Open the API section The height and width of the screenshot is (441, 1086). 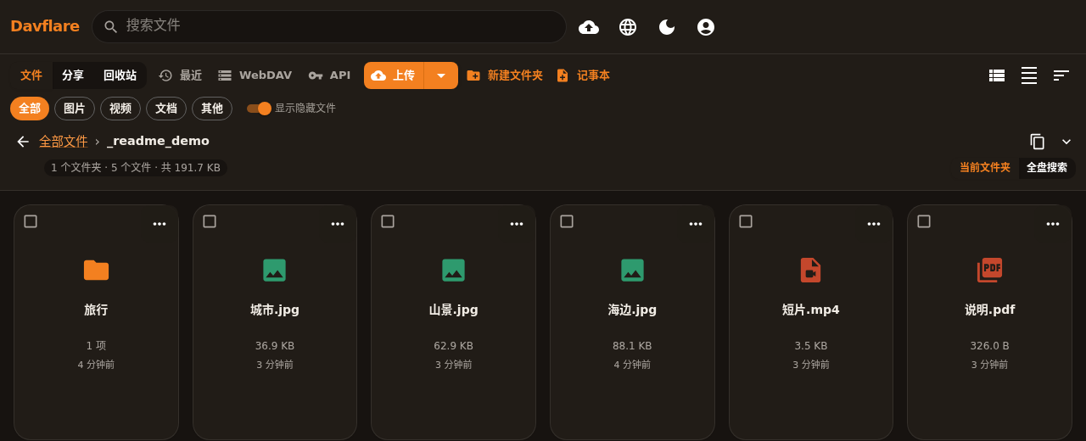pos(329,75)
